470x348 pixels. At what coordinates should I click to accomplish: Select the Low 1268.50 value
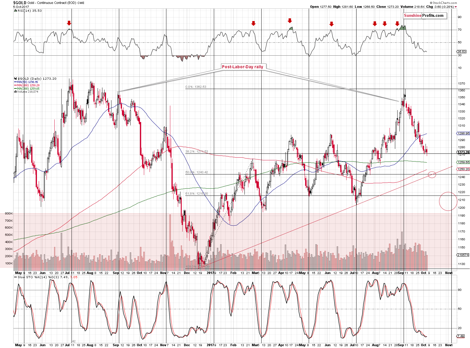coord(365,7)
